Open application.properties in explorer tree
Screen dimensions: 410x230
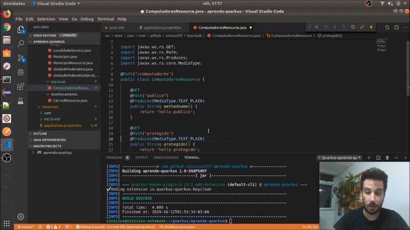63,125
